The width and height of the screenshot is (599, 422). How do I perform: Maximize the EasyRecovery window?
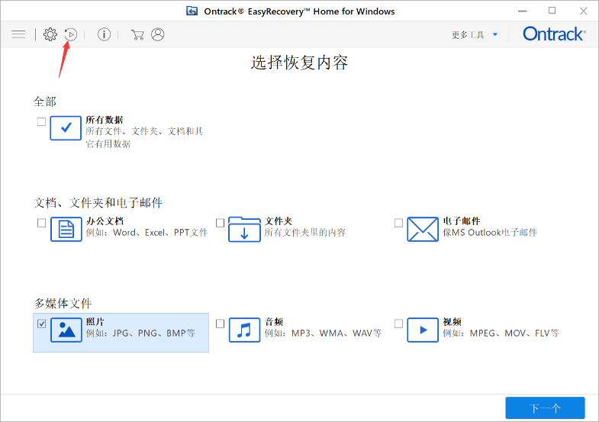coord(552,11)
